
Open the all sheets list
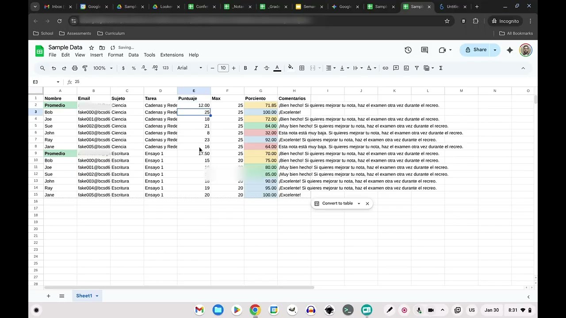62,296
